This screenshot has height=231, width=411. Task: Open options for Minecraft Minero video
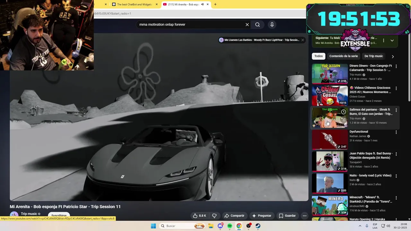(x=396, y=198)
